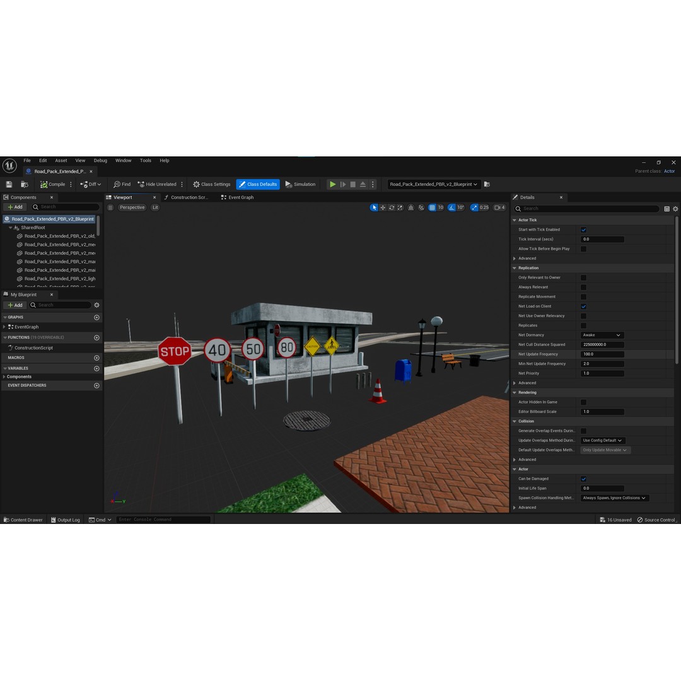
Task: Open the Net Dormancy Awake dropdown
Action: (602, 335)
